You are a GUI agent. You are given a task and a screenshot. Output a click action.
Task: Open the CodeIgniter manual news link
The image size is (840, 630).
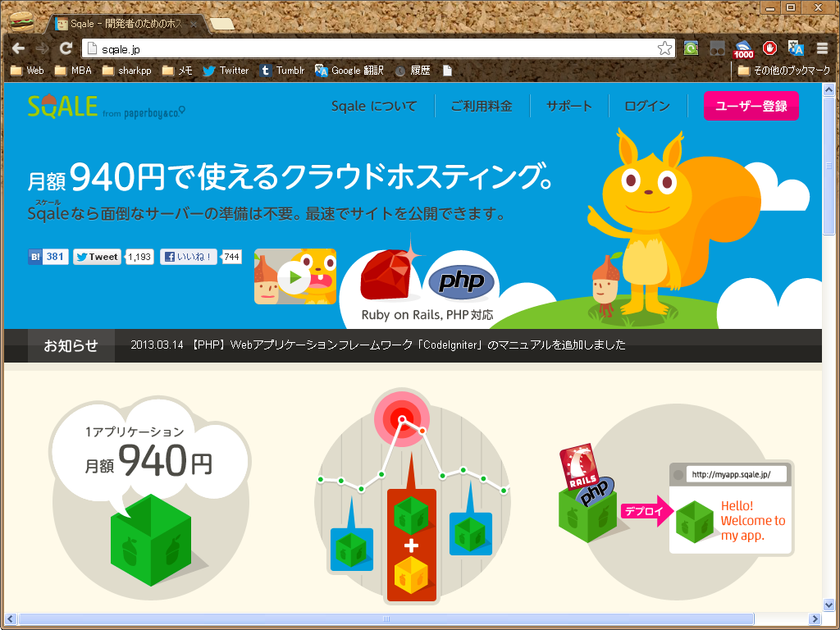click(378, 345)
